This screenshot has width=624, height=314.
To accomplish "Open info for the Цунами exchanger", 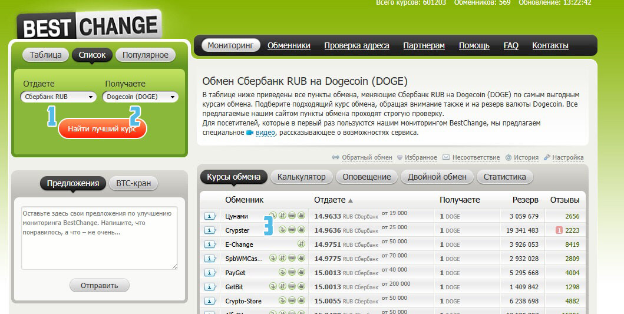I will point(210,216).
